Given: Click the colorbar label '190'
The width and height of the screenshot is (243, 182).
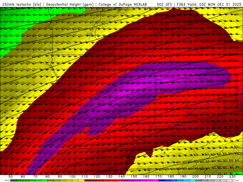Looking at the screenshot, I should pos(183,177).
